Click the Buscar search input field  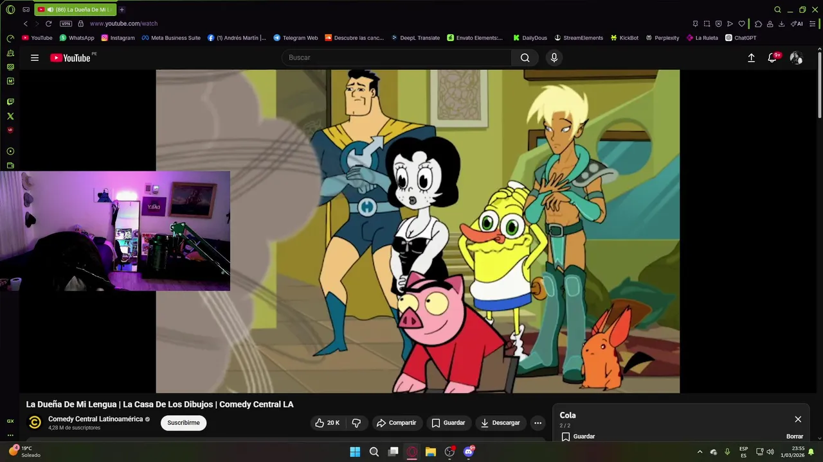point(397,58)
